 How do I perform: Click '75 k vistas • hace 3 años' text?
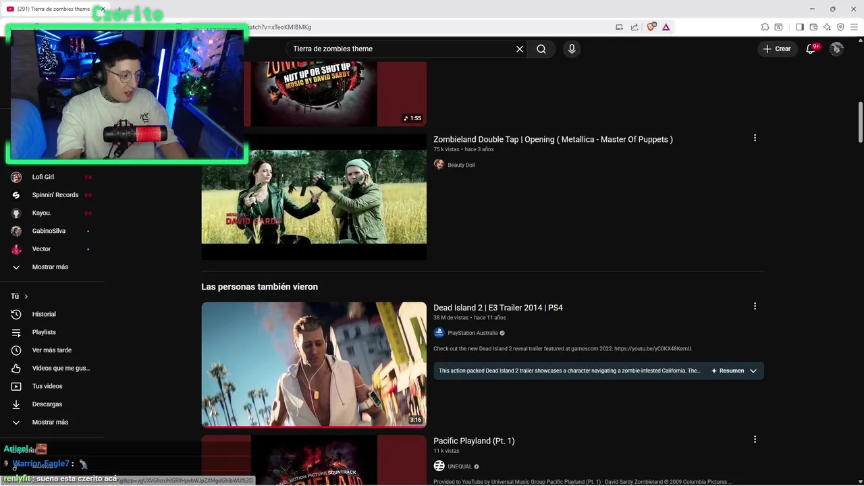point(464,149)
